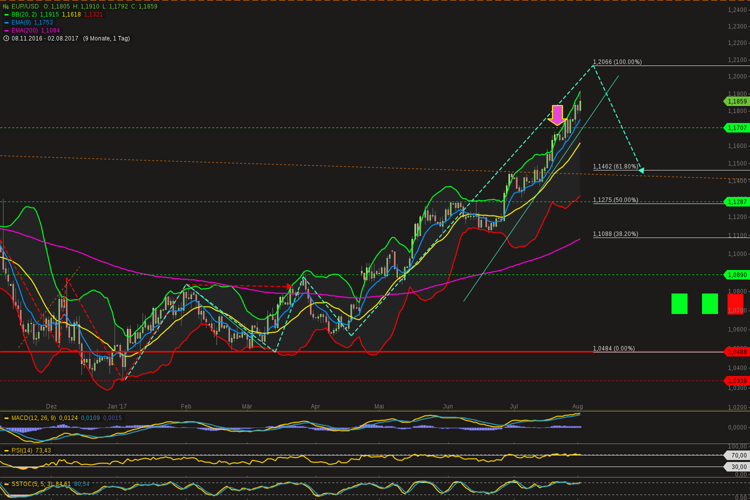
Task: Click the yellow MACD legend color marker
Action: [x=6, y=418]
